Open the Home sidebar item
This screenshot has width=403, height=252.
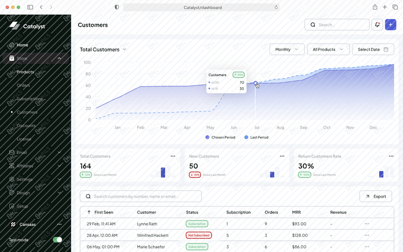pos(22,45)
